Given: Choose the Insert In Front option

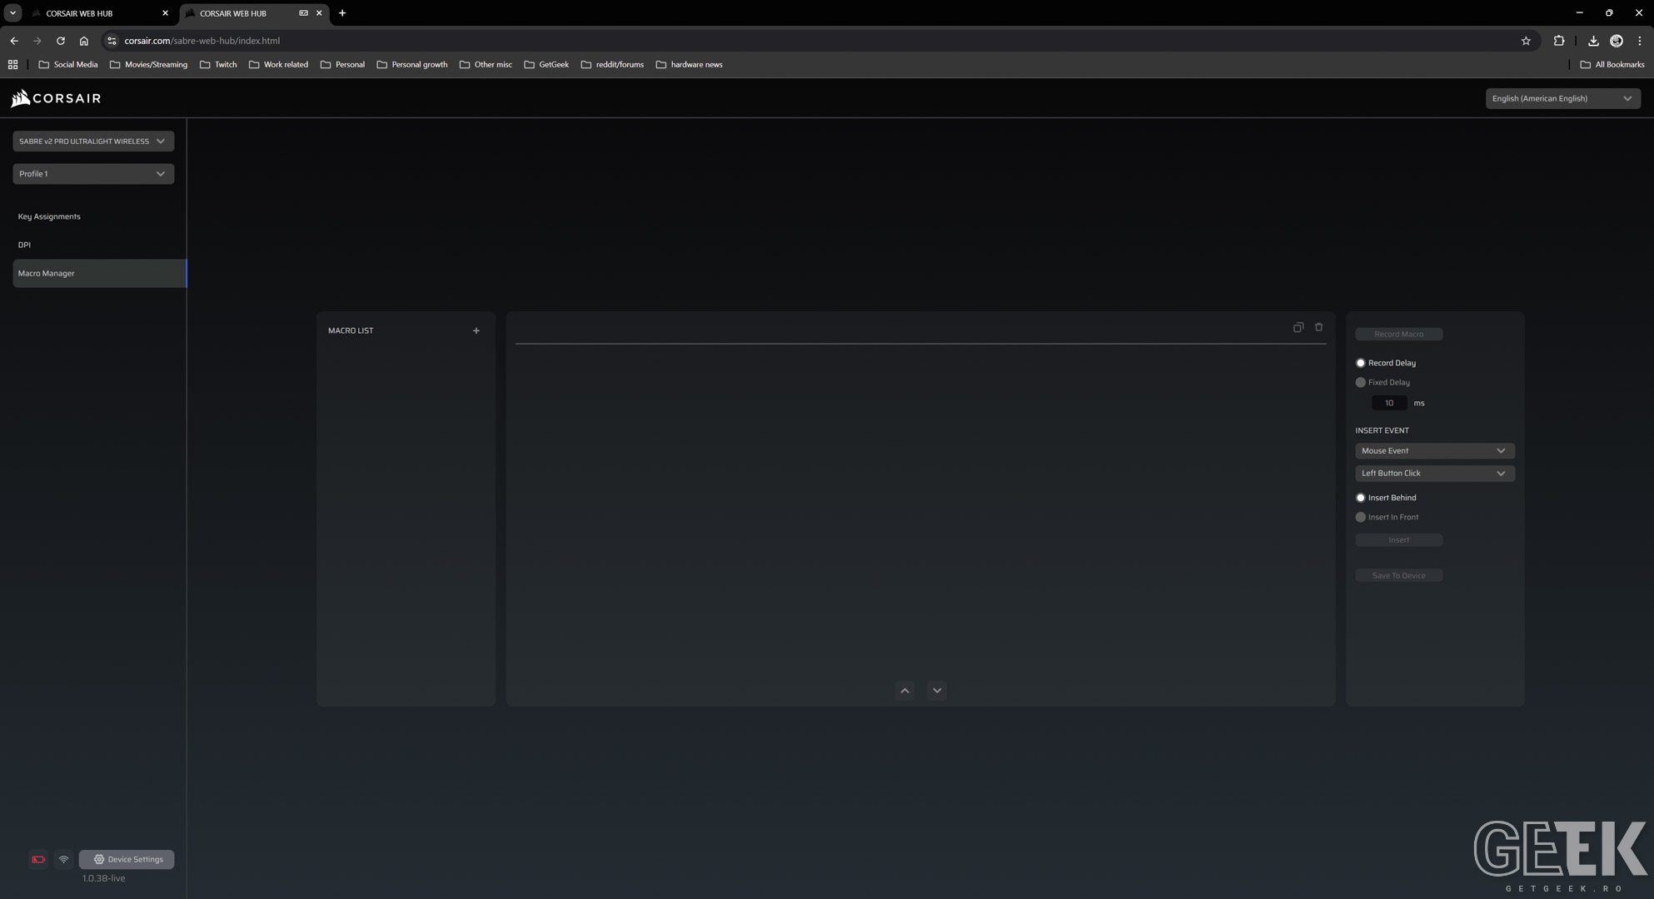Looking at the screenshot, I should coord(1361,517).
